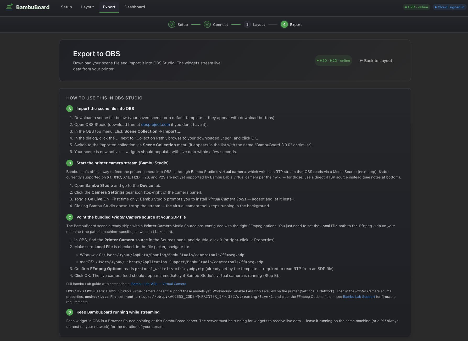This screenshot has height=341, width=468.
Task: Click the Connect step checkmark icon
Action: 207,25
